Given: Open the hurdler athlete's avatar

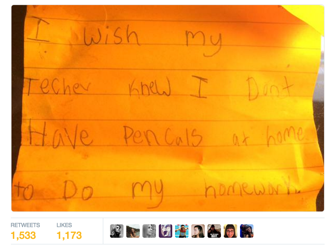Looking at the screenshot, I should click(181, 231).
